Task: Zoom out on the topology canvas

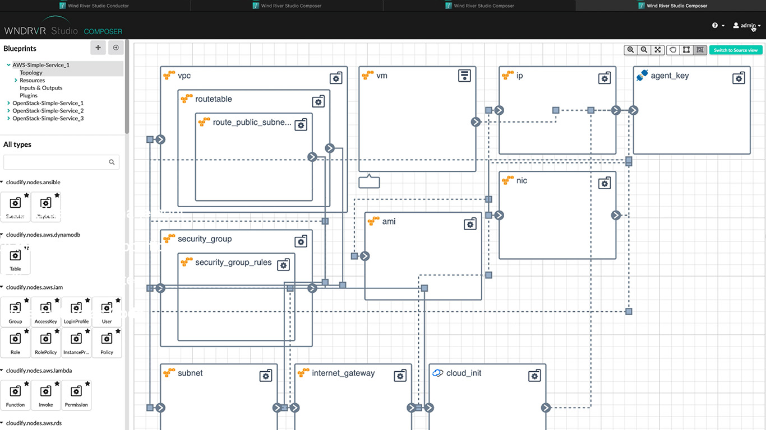Action: (644, 50)
